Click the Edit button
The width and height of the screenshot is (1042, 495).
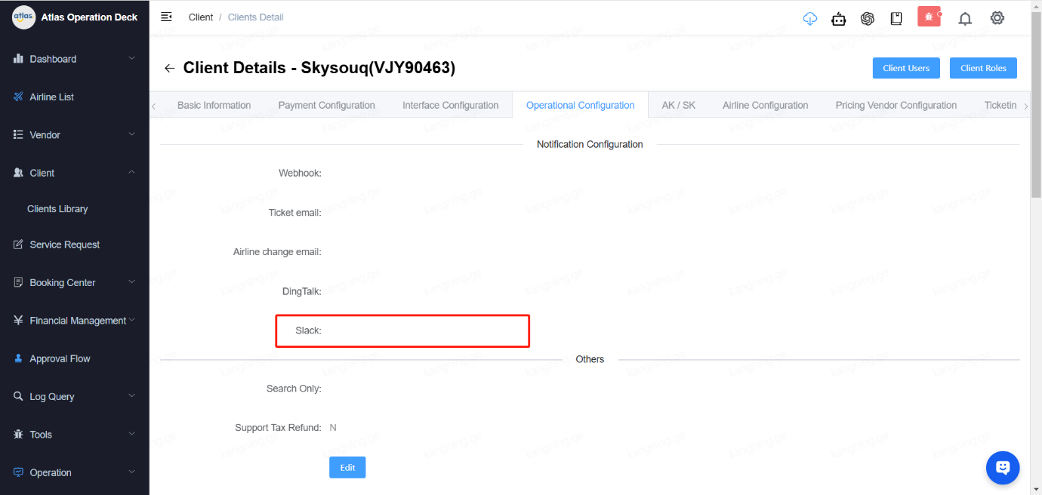point(347,468)
